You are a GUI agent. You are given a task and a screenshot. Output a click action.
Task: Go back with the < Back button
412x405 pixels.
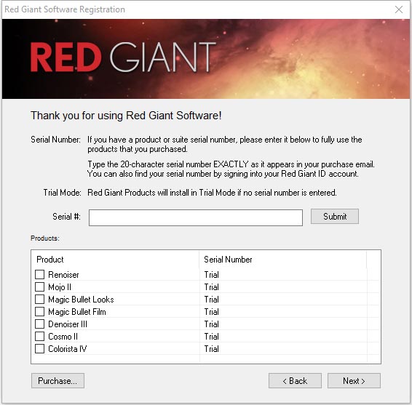pos(295,380)
